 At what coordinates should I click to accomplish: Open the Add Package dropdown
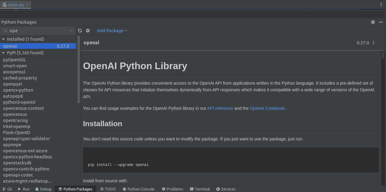pyautogui.click(x=112, y=31)
